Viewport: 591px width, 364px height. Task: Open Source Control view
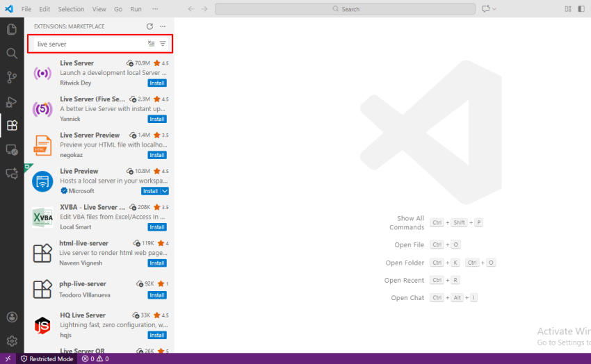point(12,78)
